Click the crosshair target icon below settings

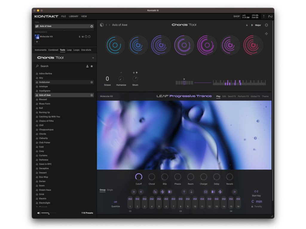[x=266, y=34]
